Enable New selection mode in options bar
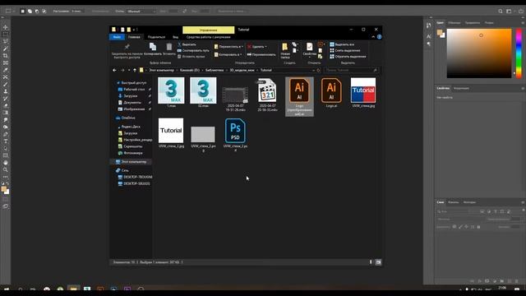This screenshot has height=296, width=526. pyautogui.click(x=22, y=11)
